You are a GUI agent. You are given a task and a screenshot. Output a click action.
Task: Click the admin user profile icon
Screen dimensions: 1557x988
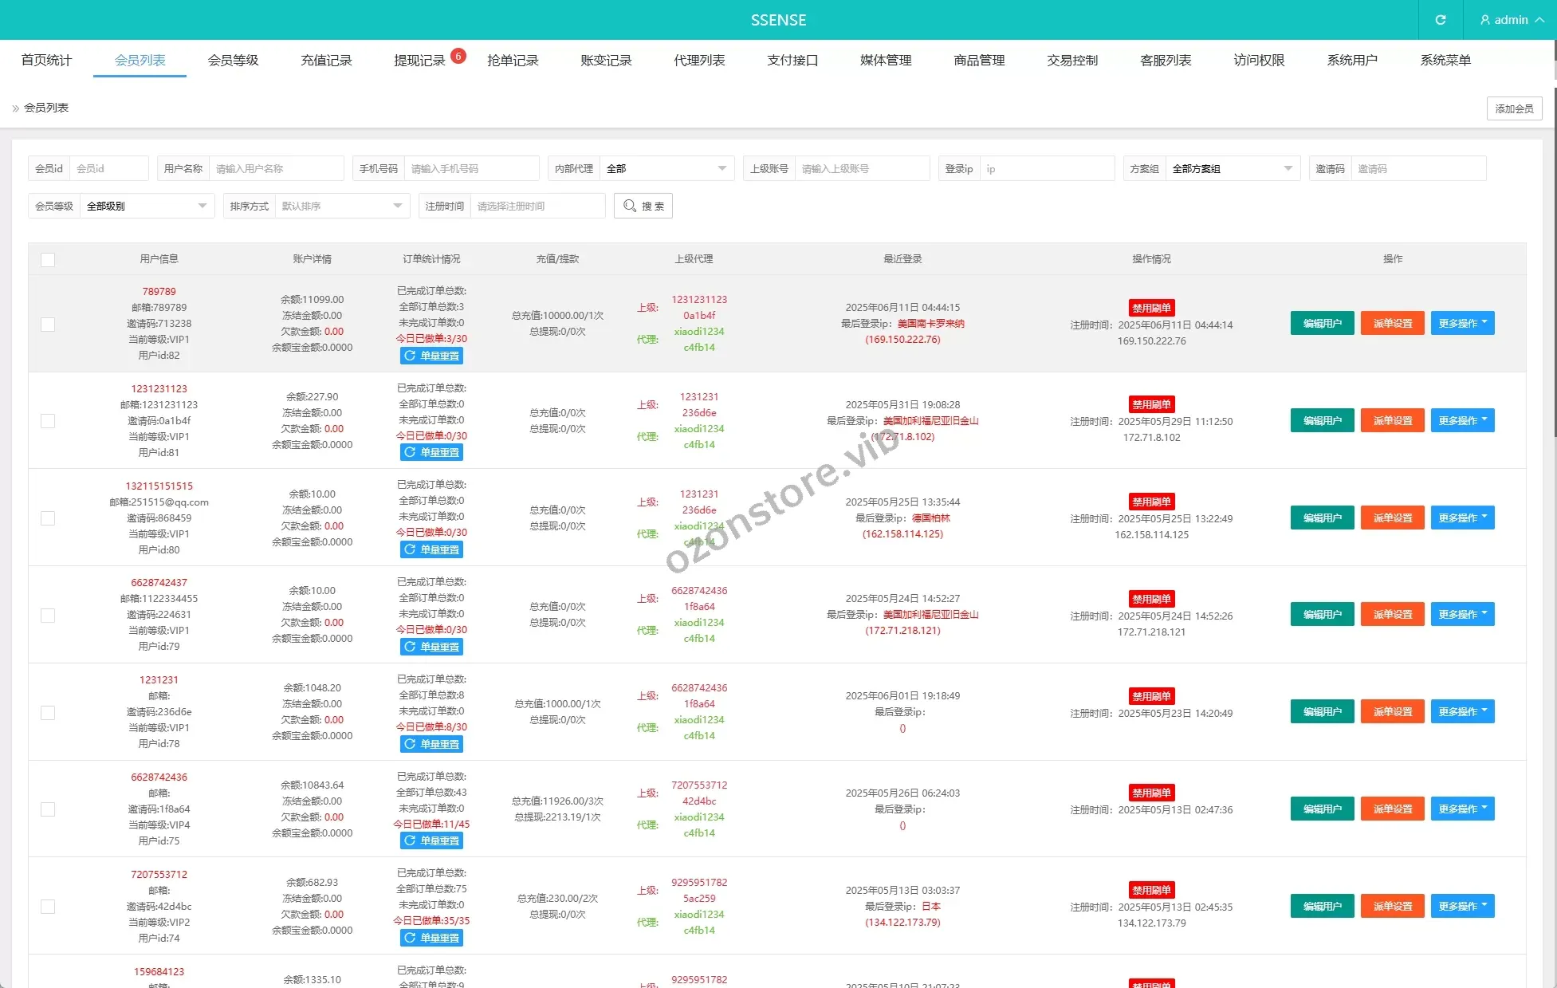[1484, 20]
